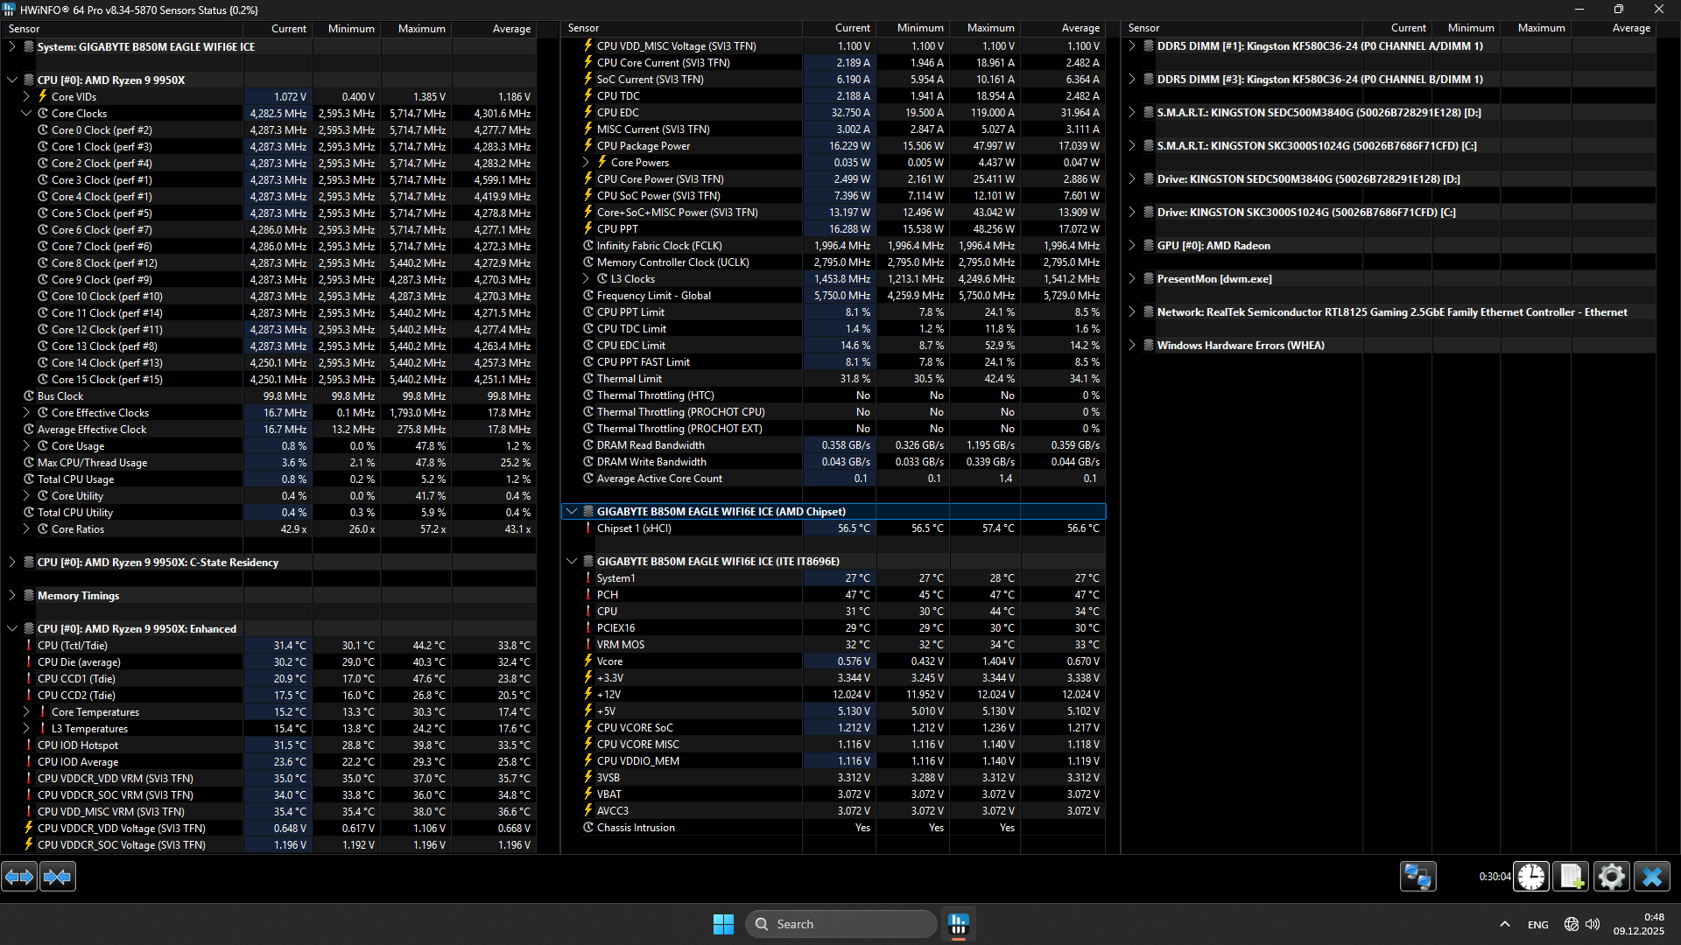Collapse the CPU [#0] AMD Ryzen 9 9950X group
Viewport: 1681px width, 945px height.
coord(12,80)
